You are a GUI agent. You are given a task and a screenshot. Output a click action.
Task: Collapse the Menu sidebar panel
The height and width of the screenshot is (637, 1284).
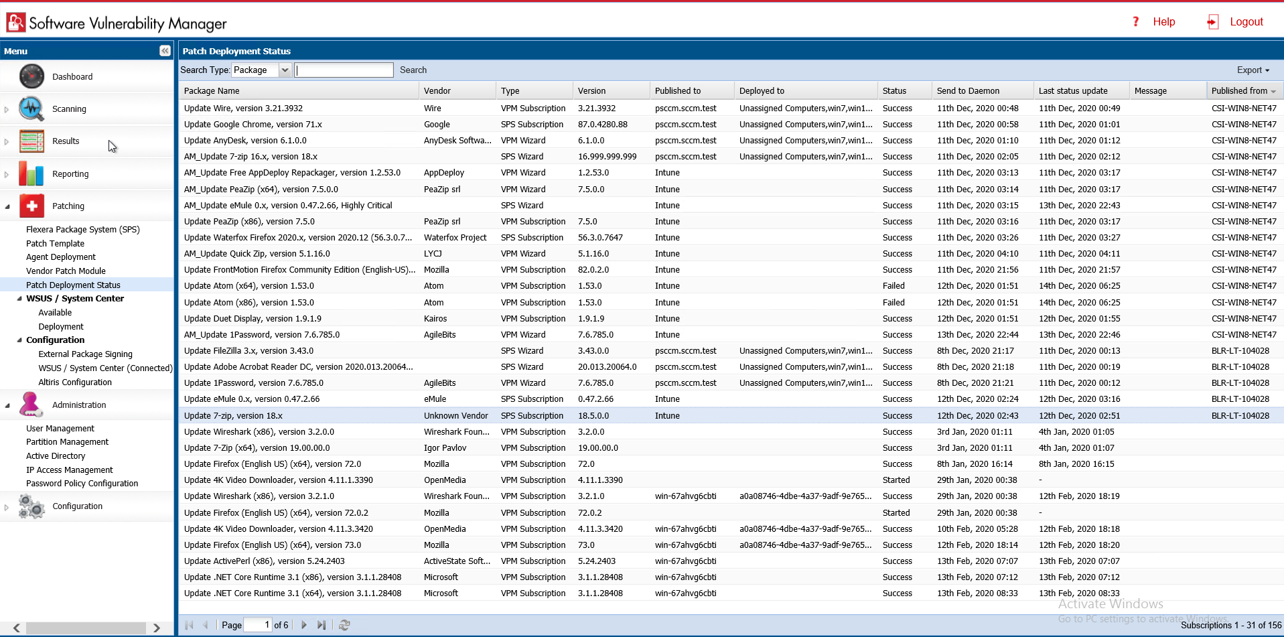165,51
